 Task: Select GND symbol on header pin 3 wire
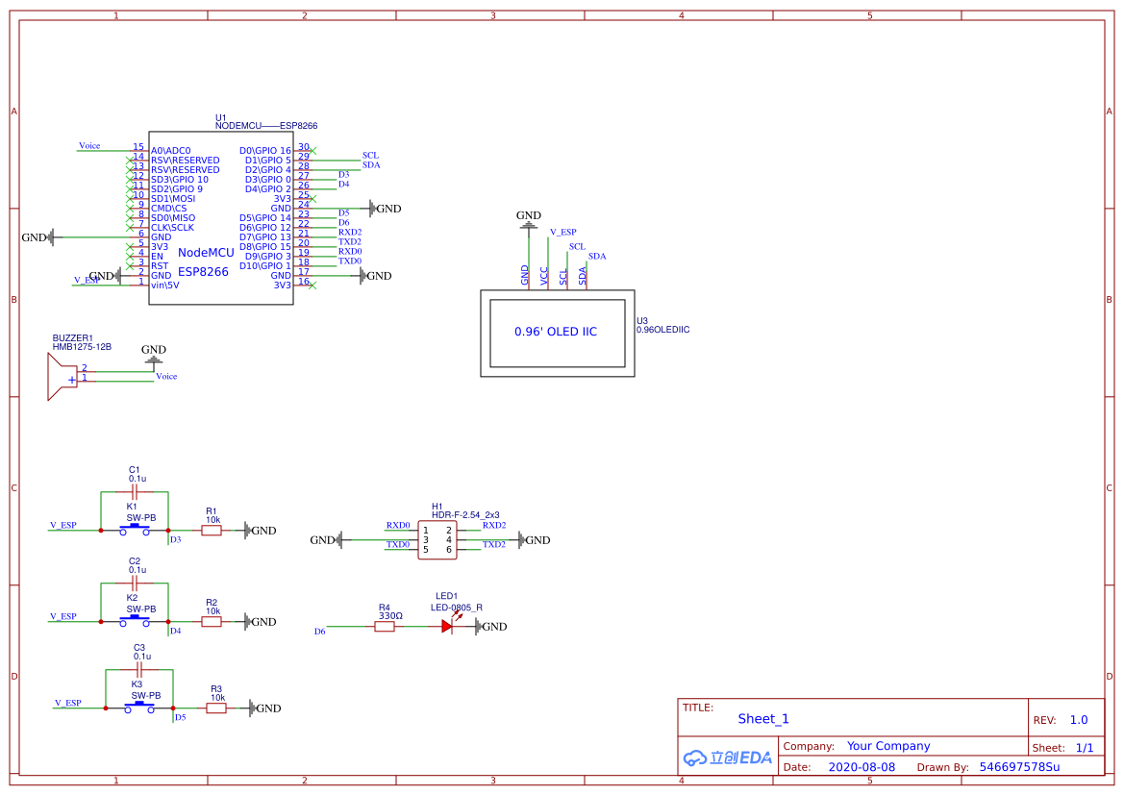click(326, 540)
